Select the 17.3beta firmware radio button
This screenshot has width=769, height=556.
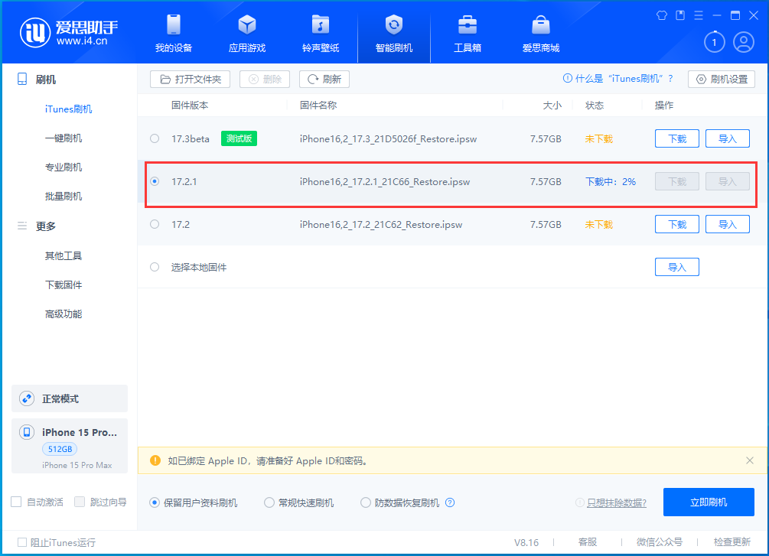(155, 138)
